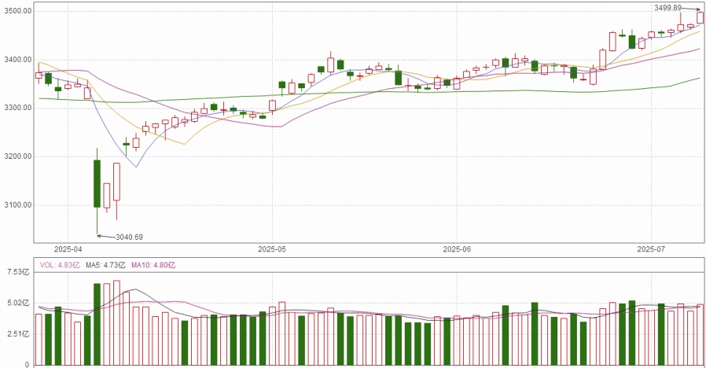Select the rightmost volume bar

click(700, 334)
